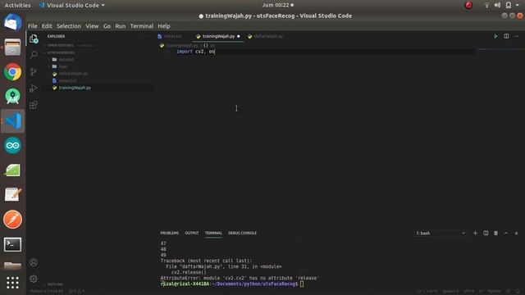Open the '1: bash' terminal dropdown
Screen dimensions: 525x295
[x=441, y=233]
